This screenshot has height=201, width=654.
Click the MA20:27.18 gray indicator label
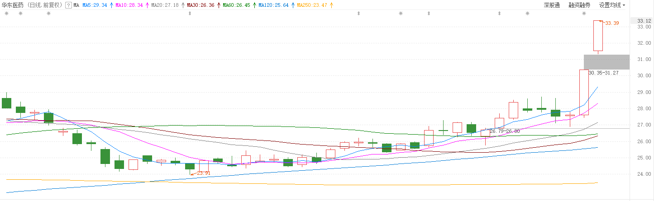[x=166, y=5]
